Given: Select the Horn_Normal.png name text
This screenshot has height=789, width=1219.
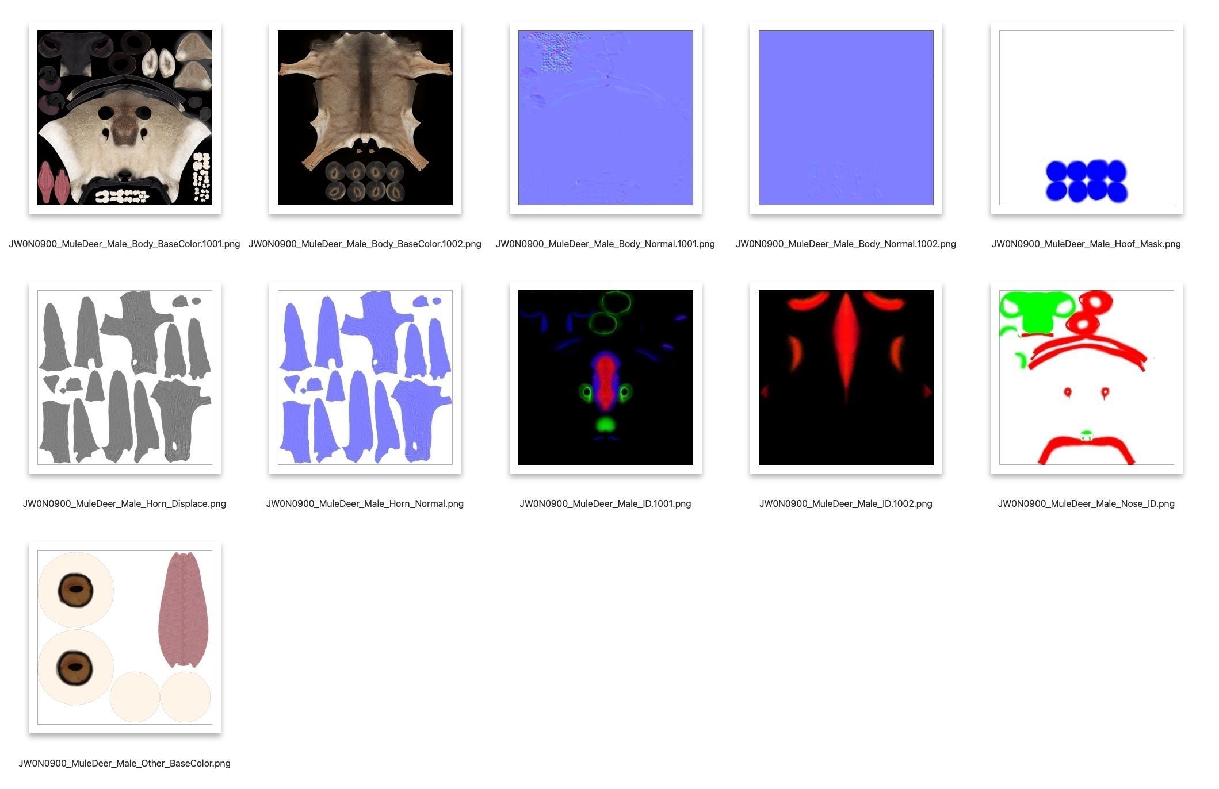Looking at the screenshot, I should coord(365,503).
